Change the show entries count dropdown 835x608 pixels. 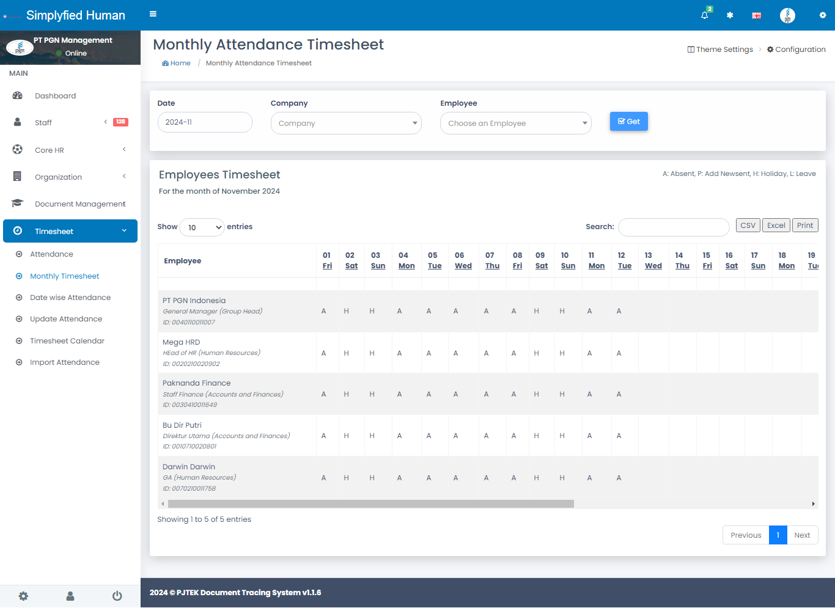[x=202, y=227]
